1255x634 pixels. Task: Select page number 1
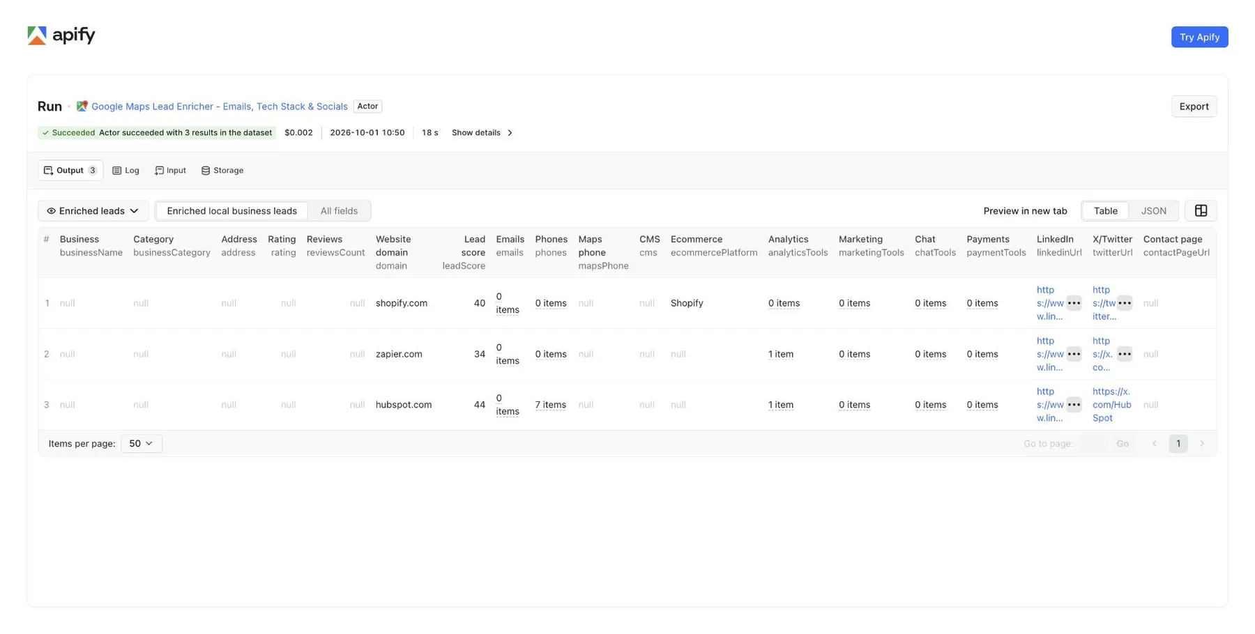click(x=1178, y=443)
